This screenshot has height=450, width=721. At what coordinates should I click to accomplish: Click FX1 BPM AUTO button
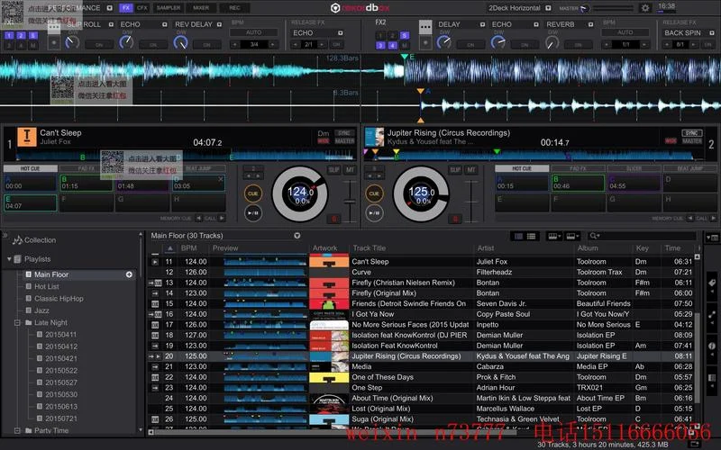coord(254,32)
